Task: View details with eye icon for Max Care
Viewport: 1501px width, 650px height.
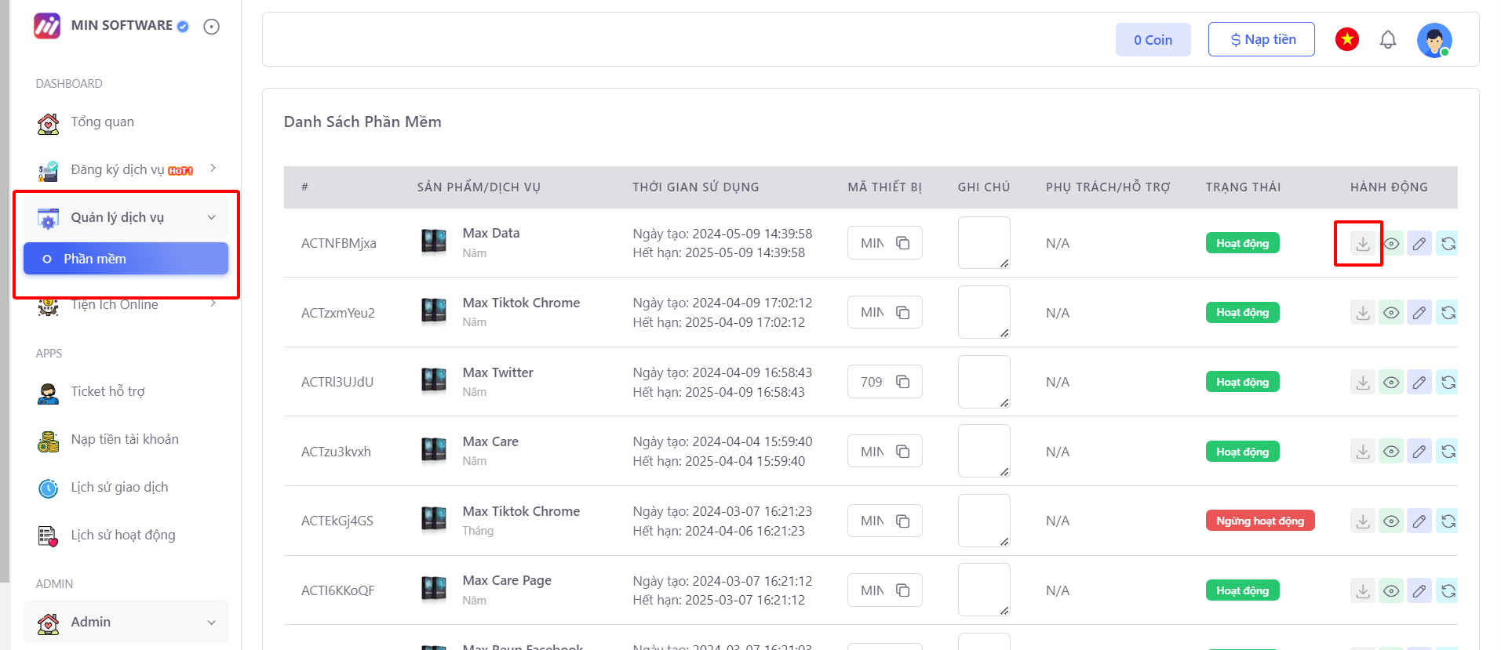Action: coord(1391,452)
